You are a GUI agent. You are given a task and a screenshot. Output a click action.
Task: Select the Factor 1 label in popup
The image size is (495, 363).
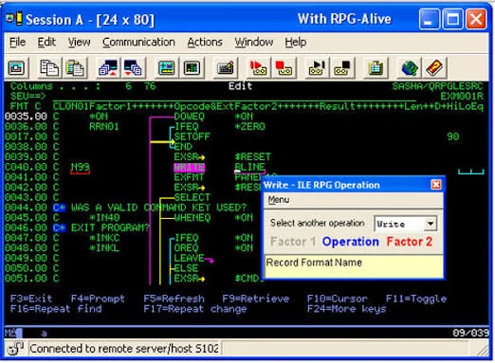(293, 242)
